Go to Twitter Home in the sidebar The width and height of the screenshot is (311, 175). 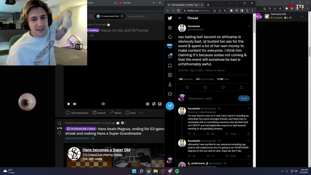tap(170, 28)
